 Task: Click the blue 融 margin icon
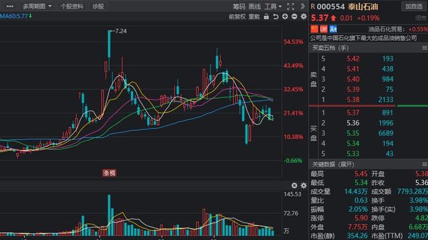point(333,29)
